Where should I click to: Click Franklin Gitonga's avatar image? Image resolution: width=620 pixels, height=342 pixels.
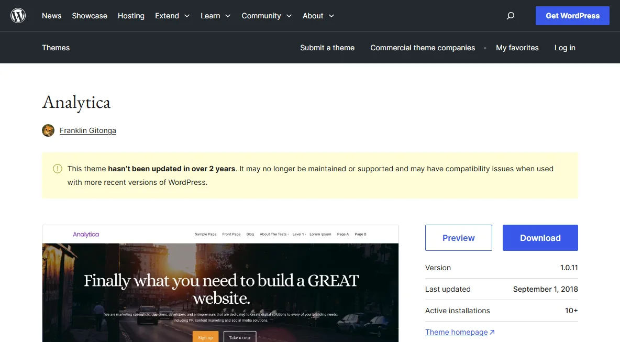coord(48,130)
